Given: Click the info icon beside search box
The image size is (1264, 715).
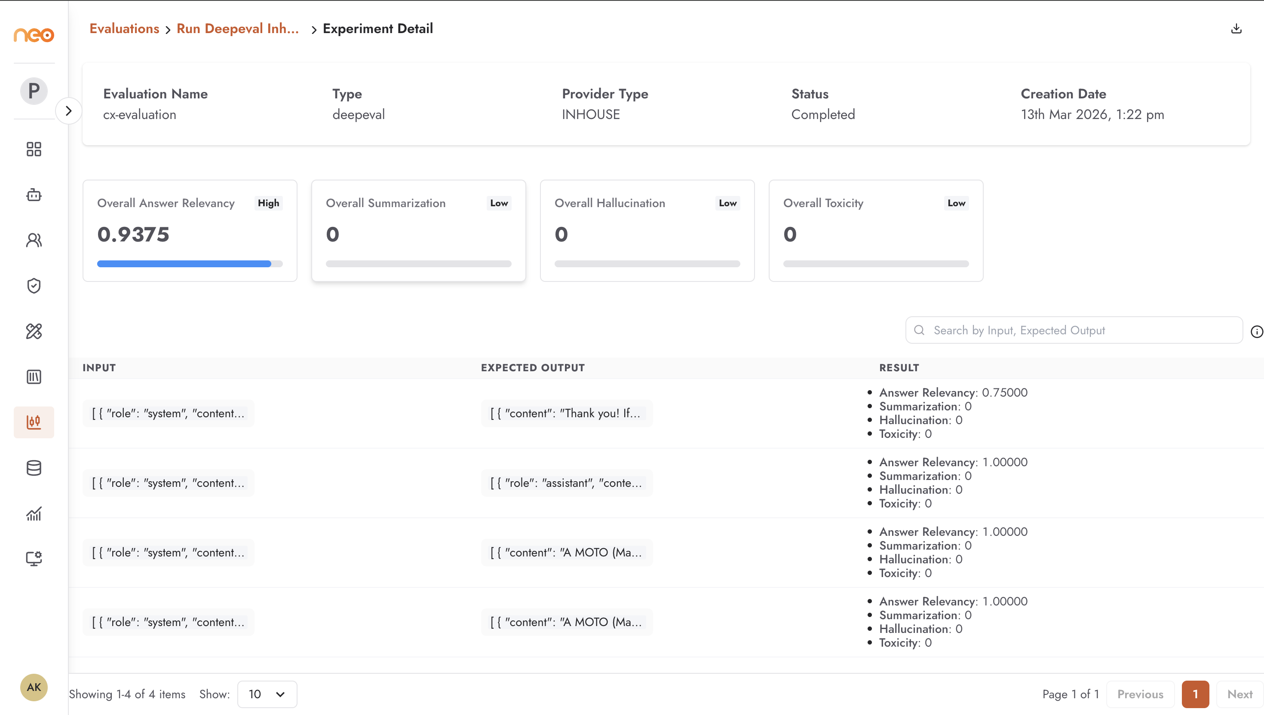Looking at the screenshot, I should [1256, 332].
